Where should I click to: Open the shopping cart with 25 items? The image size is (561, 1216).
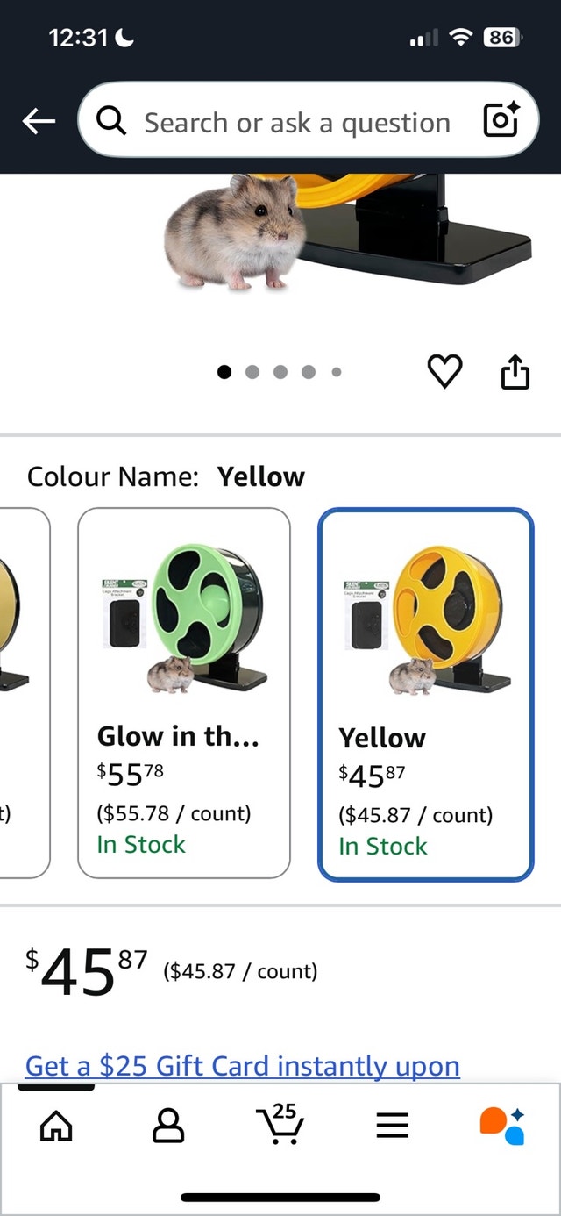click(280, 1123)
